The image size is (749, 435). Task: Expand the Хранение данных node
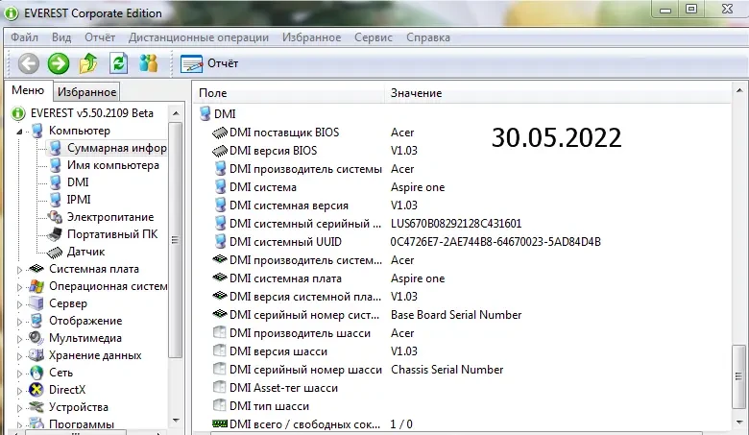click(x=19, y=356)
